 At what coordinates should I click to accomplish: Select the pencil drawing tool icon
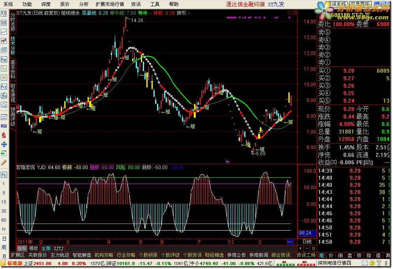[x=4, y=163]
